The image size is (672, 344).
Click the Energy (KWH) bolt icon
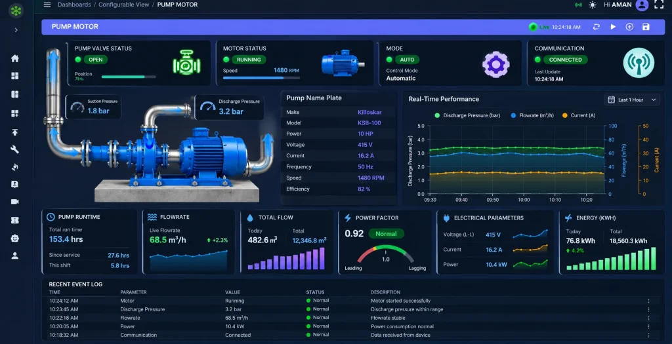568,218
